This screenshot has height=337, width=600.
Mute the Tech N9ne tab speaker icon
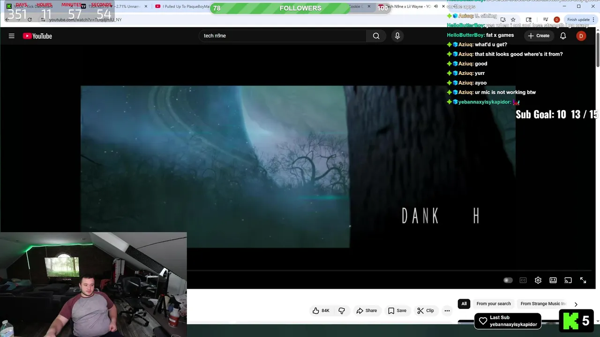click(x=436, y=7)
